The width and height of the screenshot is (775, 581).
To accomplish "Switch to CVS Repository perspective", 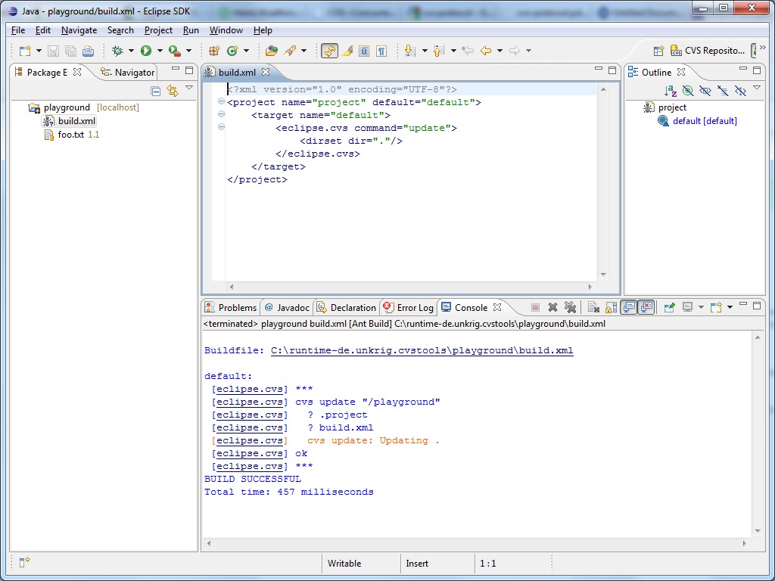I will (708, 51).
